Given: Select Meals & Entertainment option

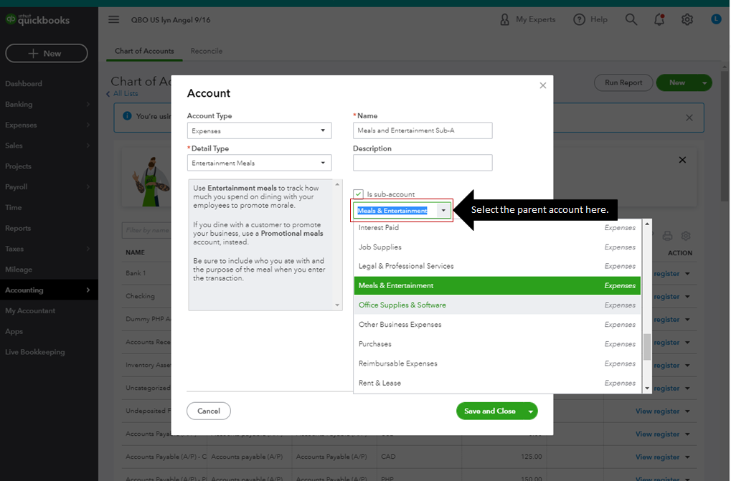Looking at the screenshot, I should point(497,285).
